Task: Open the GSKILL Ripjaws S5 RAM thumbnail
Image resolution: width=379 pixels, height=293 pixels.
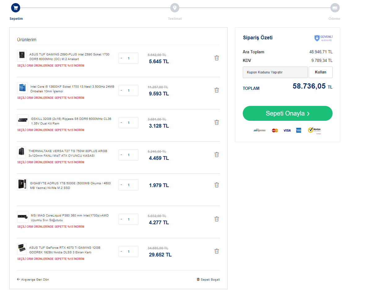Action: 23,120
